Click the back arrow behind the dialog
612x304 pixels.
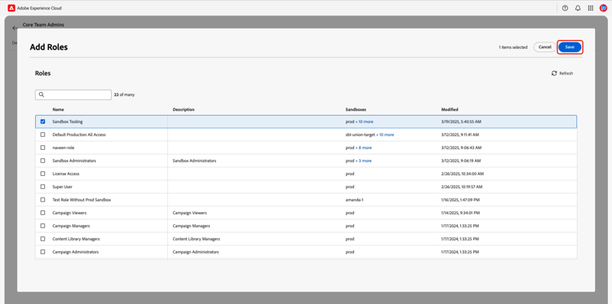pyautogui.click(x=15, y=28)
